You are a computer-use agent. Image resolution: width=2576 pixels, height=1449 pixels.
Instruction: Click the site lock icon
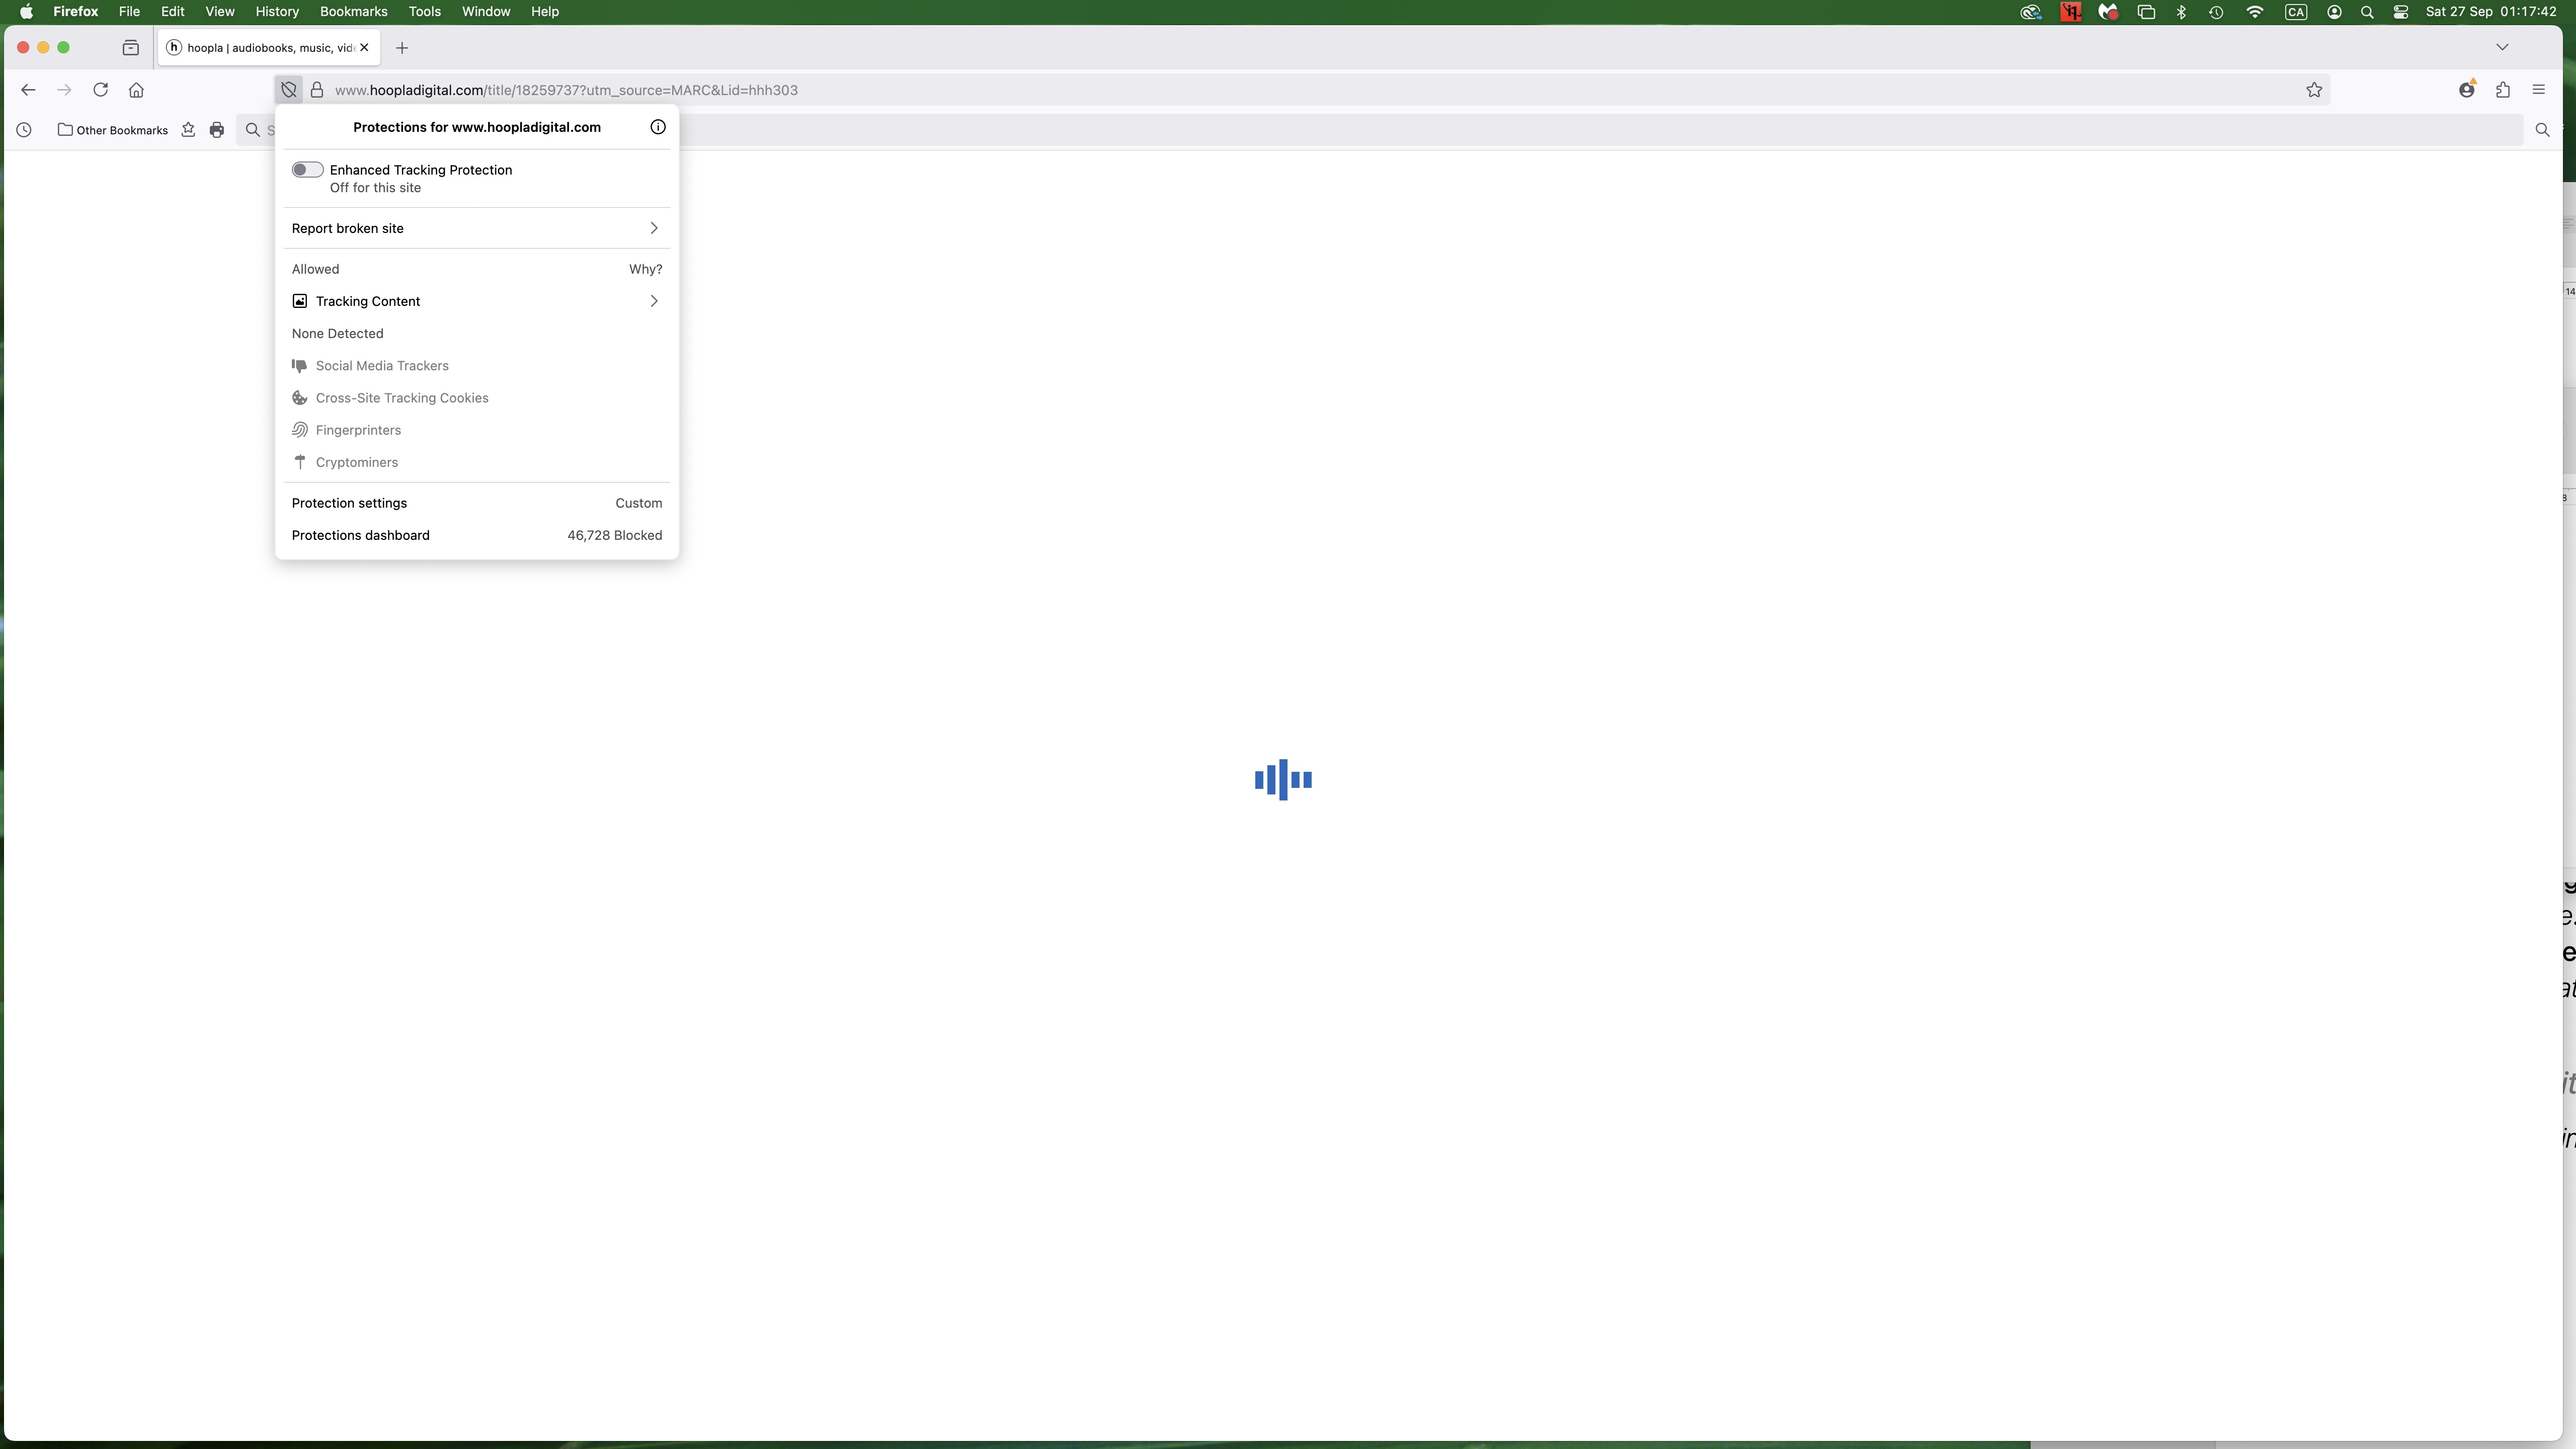(317, 90)
